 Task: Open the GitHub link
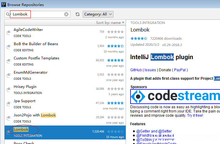pyautogui.click(x=136, y=70)
